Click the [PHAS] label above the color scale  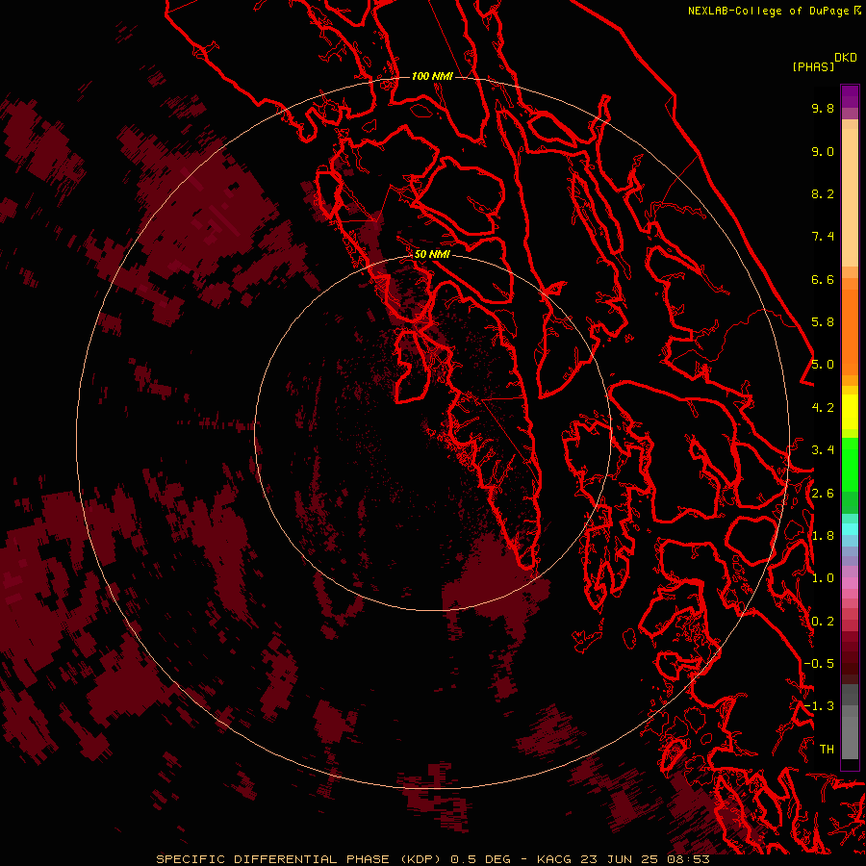point(813,66)
